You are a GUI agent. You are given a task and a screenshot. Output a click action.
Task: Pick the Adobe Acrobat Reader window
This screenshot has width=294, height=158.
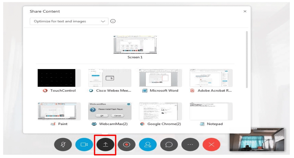click(x=211, y=78)
